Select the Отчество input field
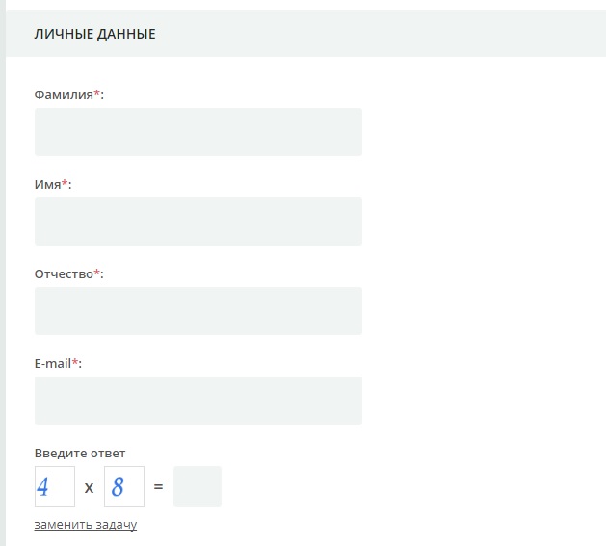Viewport: 606px width, 546px height. (x=198, y=311)
